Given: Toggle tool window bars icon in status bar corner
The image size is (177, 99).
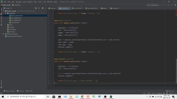Looking at the screenshot, I should pyautogui.click(x=1, y=93).
